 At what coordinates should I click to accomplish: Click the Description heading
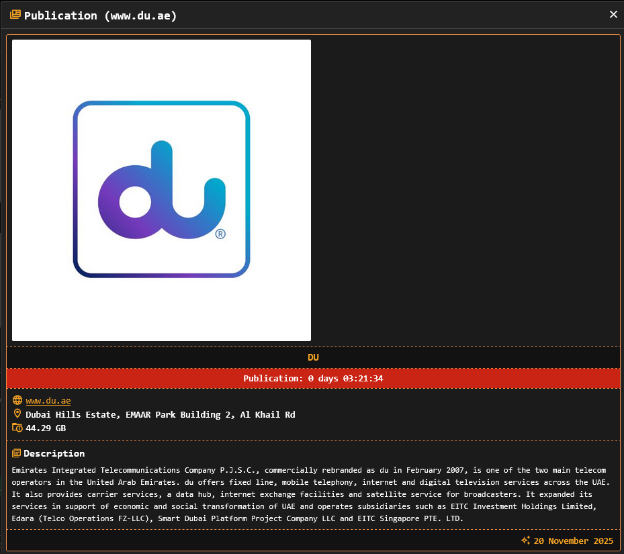(54, 453)
